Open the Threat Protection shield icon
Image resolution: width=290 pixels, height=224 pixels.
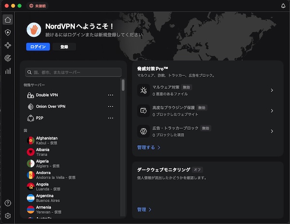pos(8,32)
